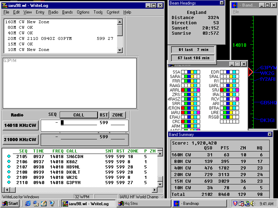Click the yellow band box in the SRAL row
Screen dimensions: 278x208
(x=231, y=77)
